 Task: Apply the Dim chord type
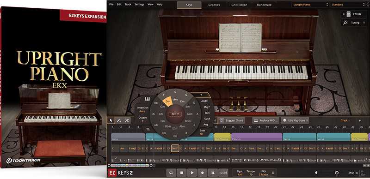point(207,113)
